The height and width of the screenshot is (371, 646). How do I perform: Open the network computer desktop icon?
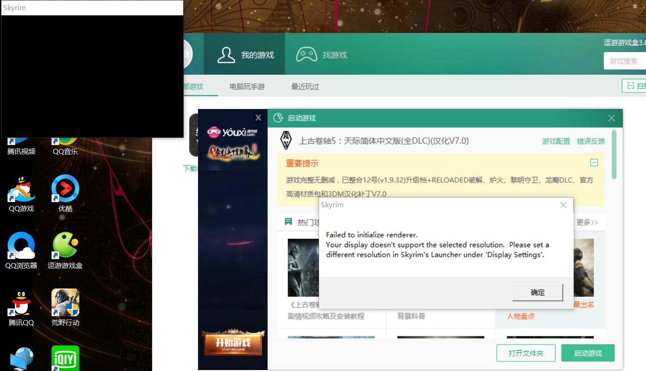click(21, 359)
